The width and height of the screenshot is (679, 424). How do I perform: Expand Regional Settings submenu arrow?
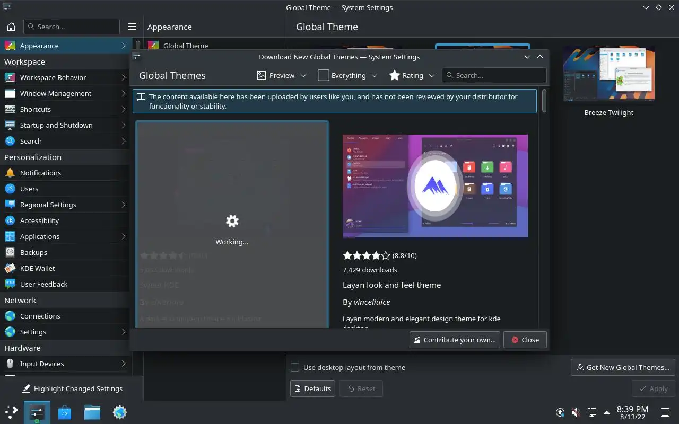tap(123, 205)
